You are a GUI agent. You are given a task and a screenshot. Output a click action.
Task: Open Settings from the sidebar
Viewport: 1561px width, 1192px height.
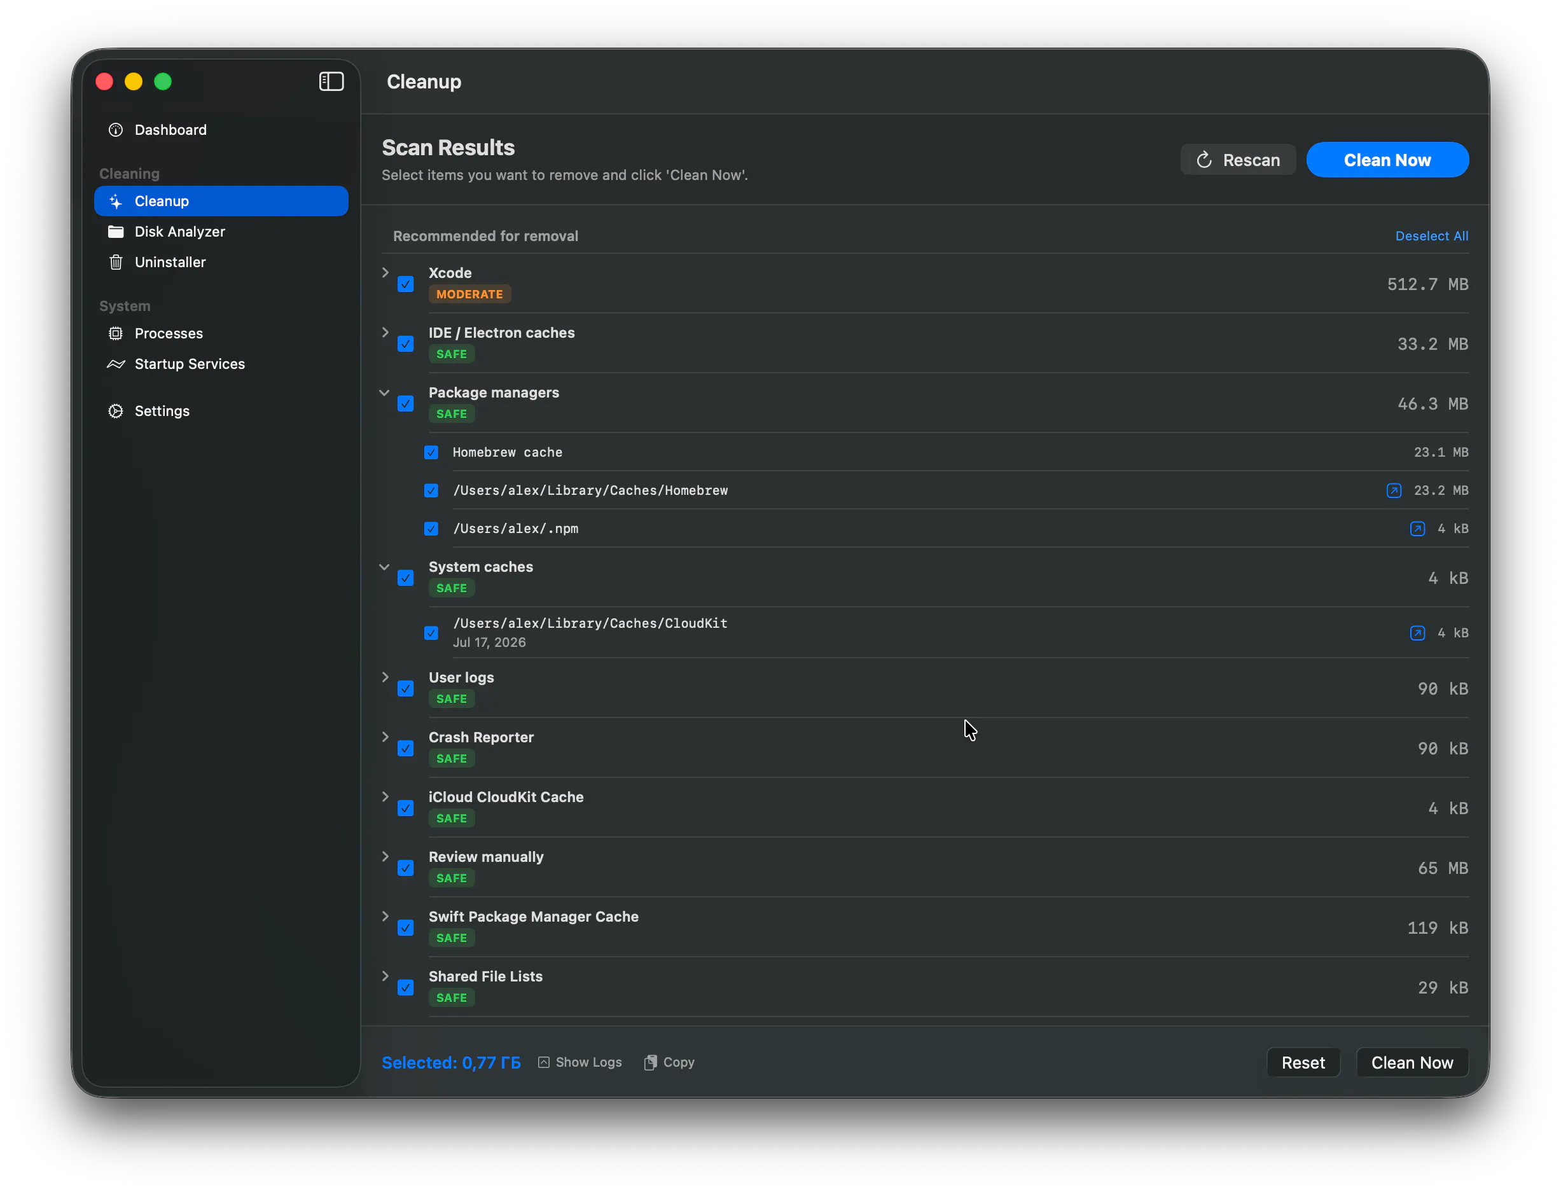coord(221,412)
